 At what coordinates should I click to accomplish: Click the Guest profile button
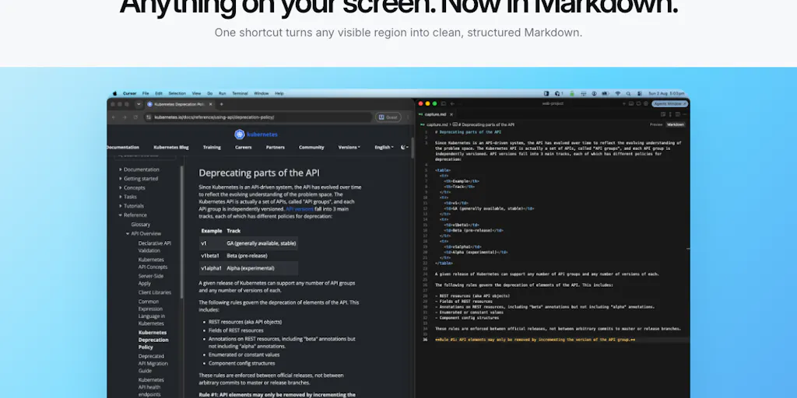388,117
